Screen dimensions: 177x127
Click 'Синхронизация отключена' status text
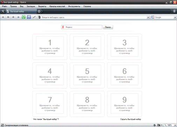coord(16,125)
